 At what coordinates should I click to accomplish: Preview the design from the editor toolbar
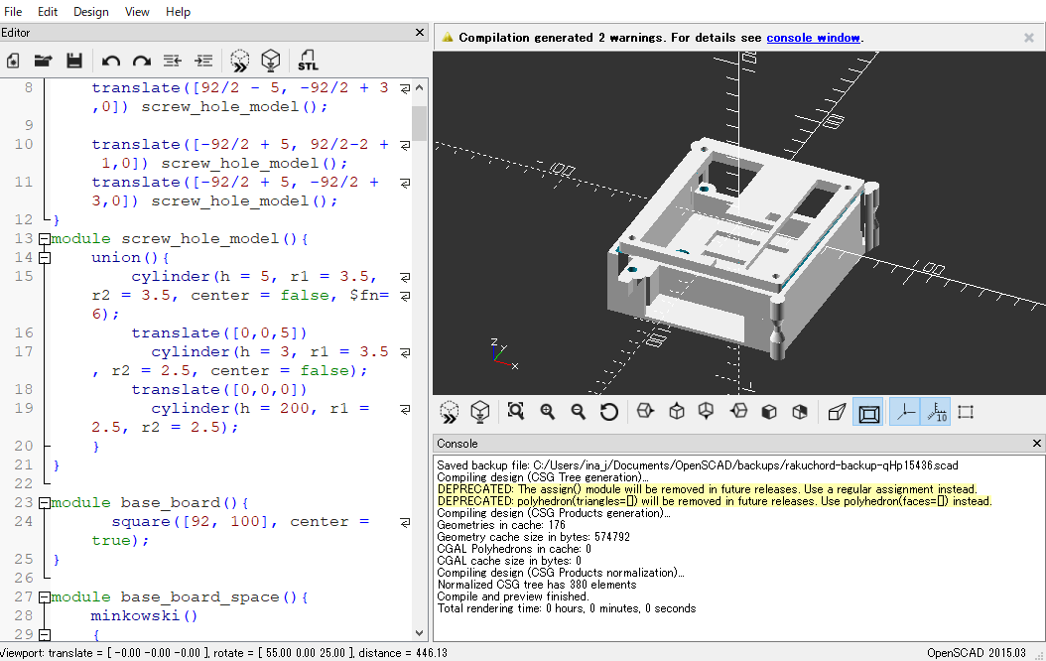coord(239,61)
